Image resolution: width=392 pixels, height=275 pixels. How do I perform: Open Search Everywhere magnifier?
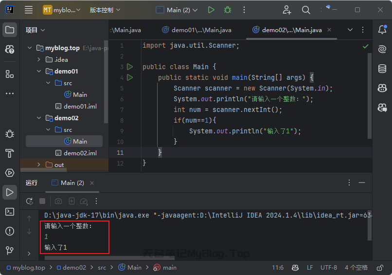pyautogui.click(x=306, y=10)
